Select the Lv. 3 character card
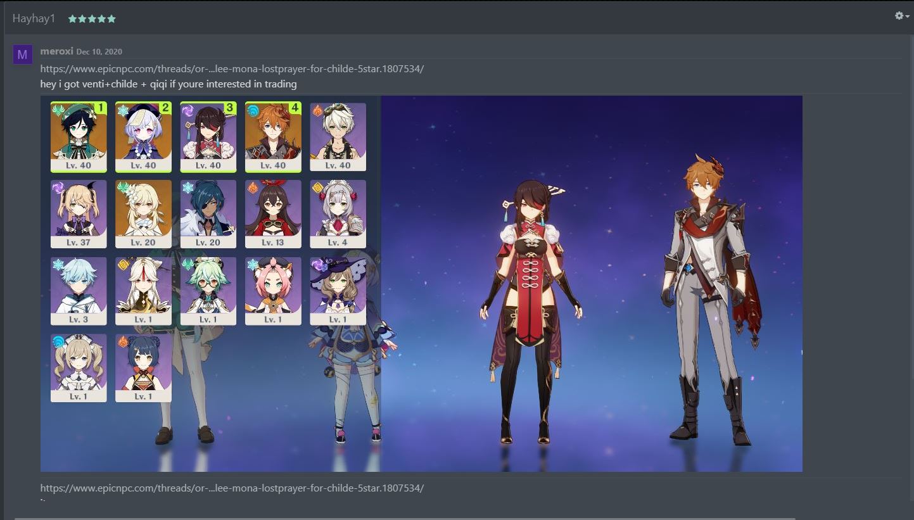 (x=79, y=291)
